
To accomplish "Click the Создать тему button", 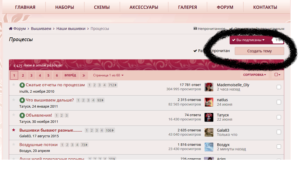I will pyautogui.click(x=259, y=51).
